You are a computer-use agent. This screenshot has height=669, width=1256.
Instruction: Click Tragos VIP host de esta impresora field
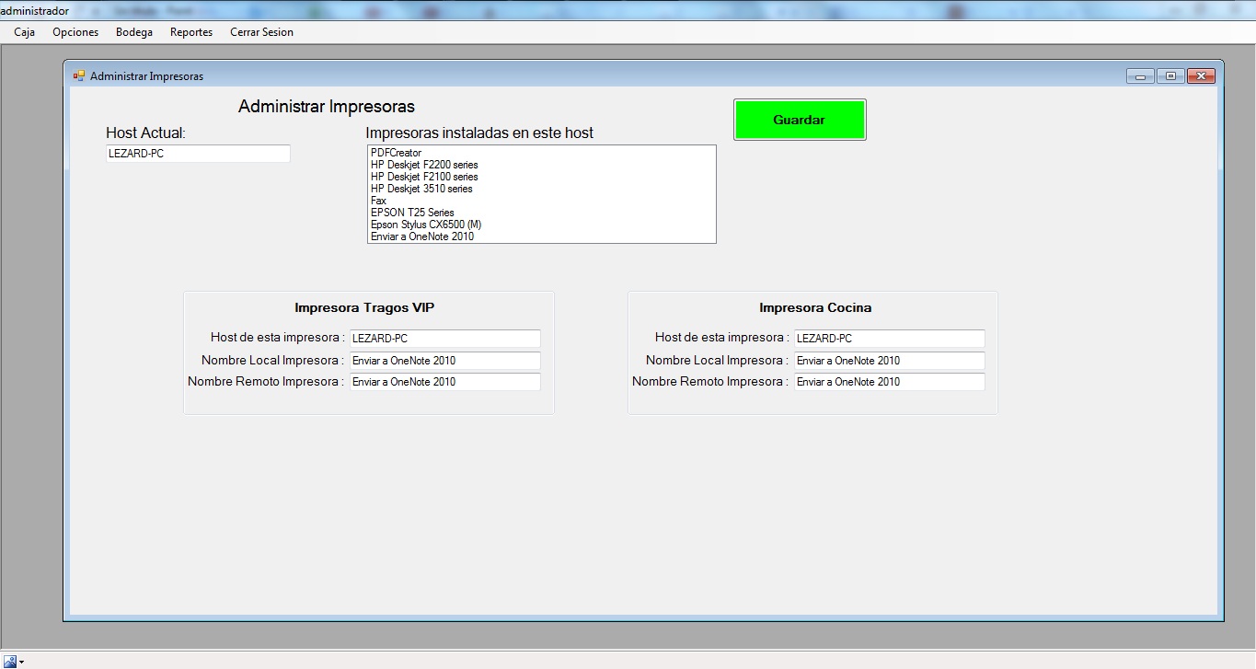click(x=445, y=339)
